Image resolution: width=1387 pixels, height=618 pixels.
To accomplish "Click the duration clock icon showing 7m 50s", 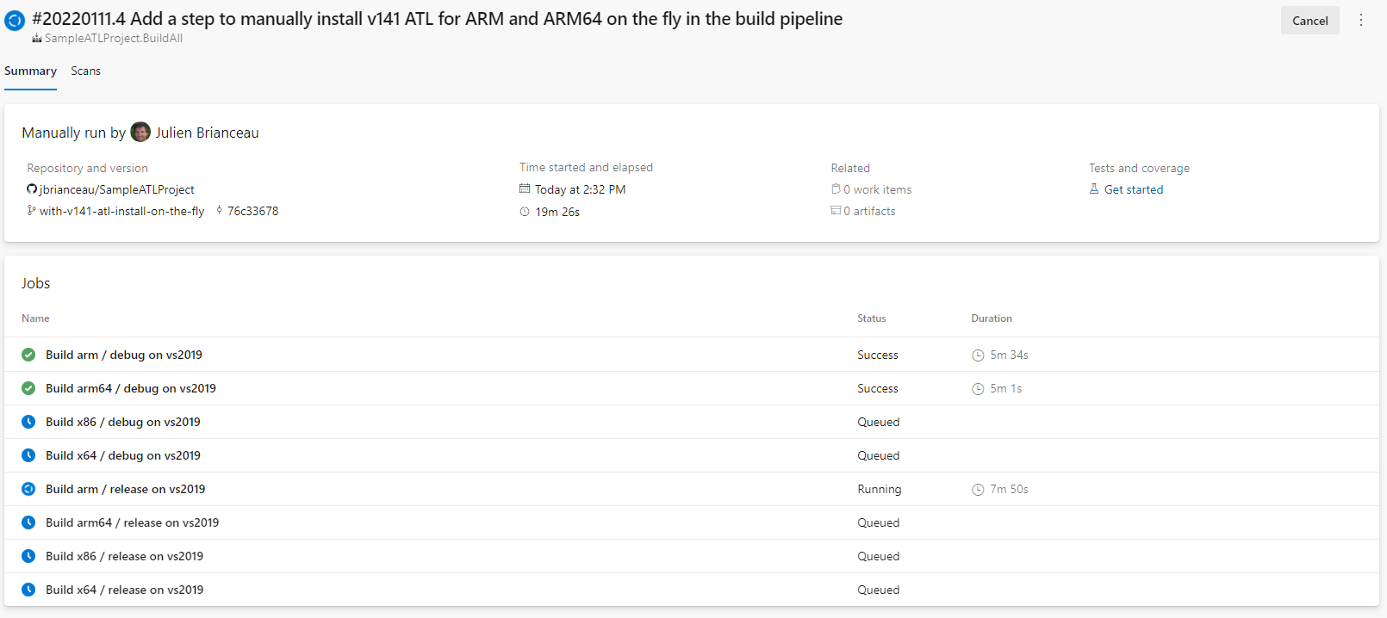I will [x=978, y=489].
